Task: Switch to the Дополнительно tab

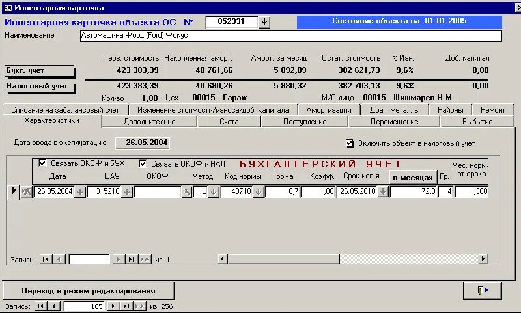Action: tap(150, 122)
